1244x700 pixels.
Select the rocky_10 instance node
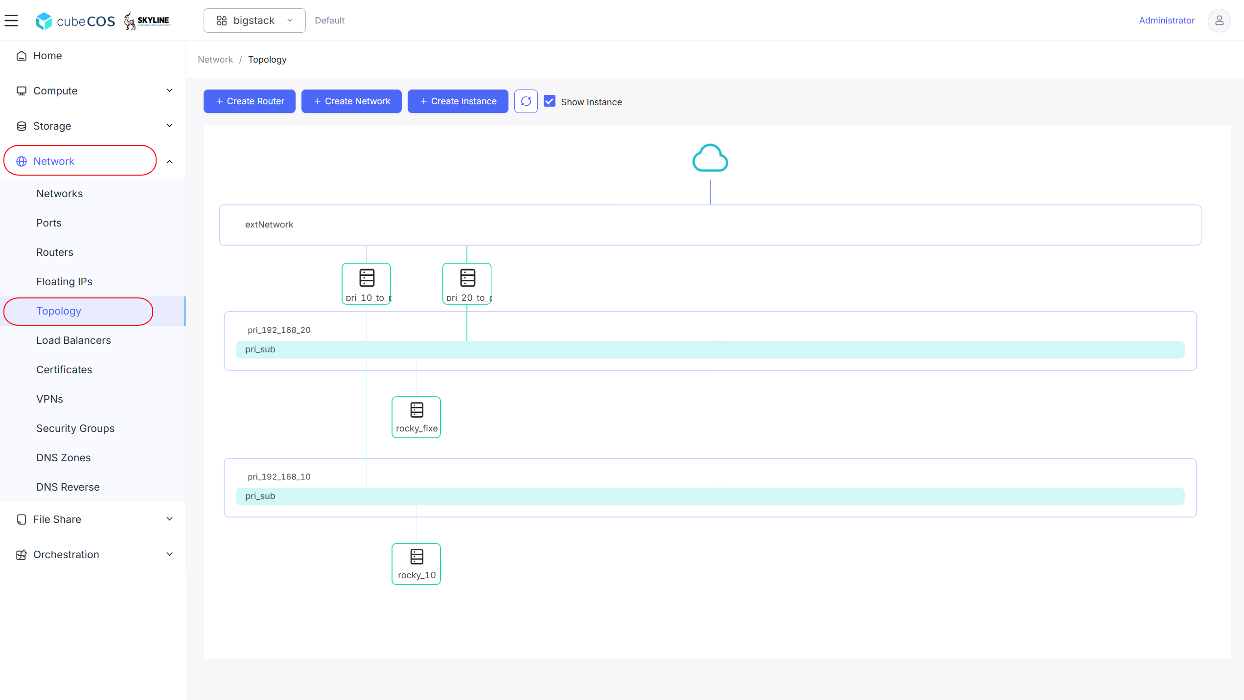(x=416, y=564)
